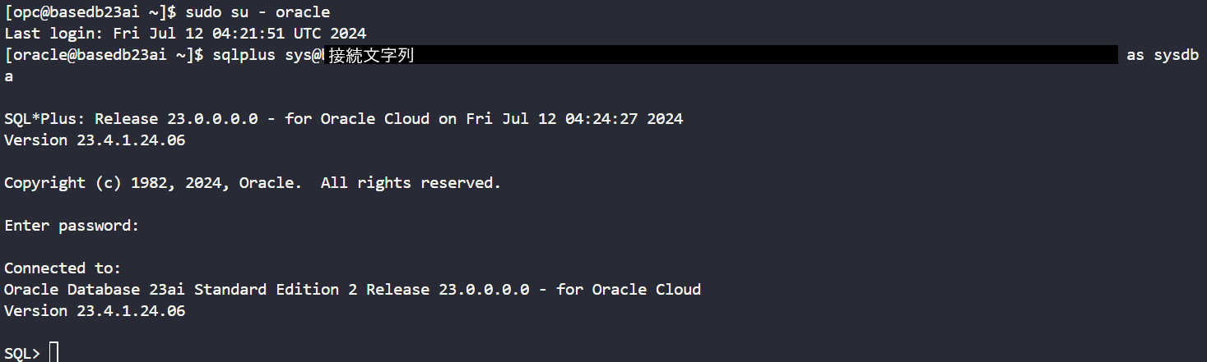1207x362 pixels.
Task: Click the SQL> prompt cursor block
Action: tap(54, 353)
